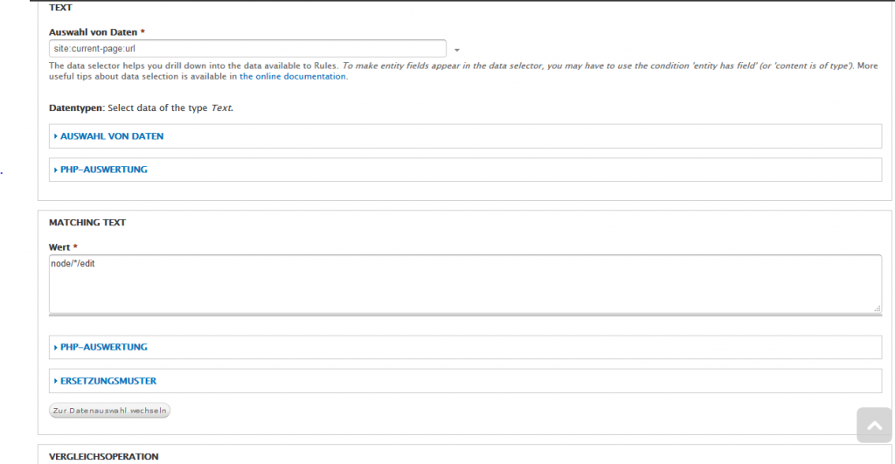Open the data selector dropdown arrow

pos(456,50)
